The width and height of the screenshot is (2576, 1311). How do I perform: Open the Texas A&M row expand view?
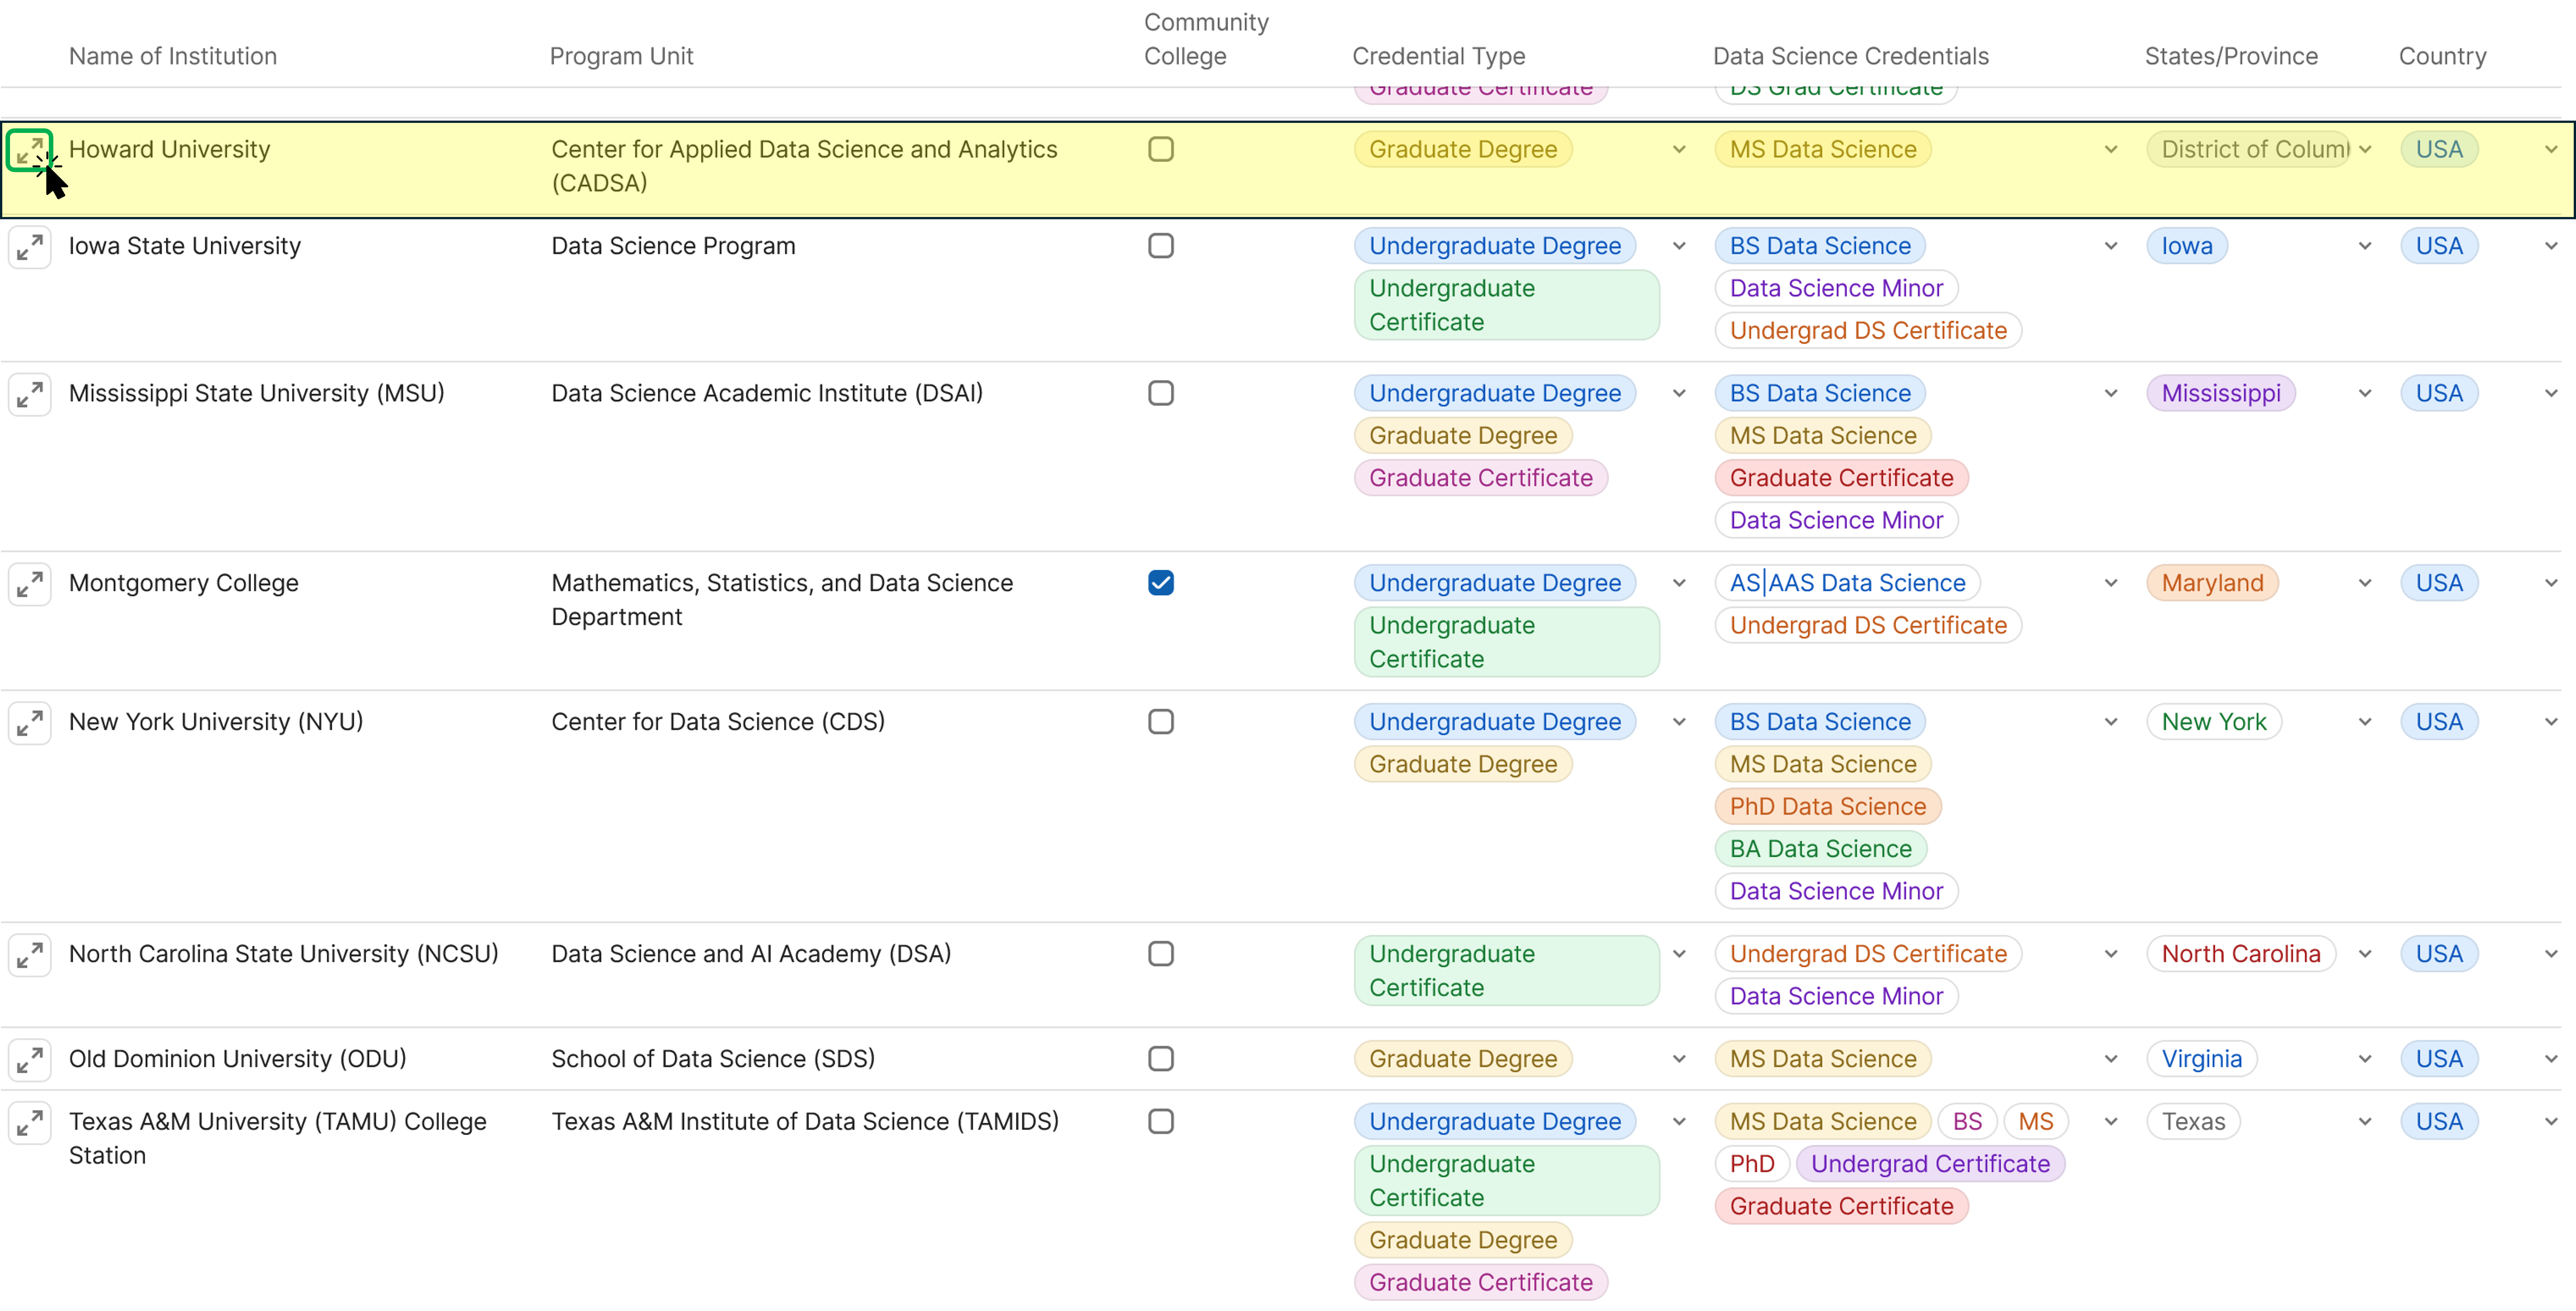coord(30,1122)
